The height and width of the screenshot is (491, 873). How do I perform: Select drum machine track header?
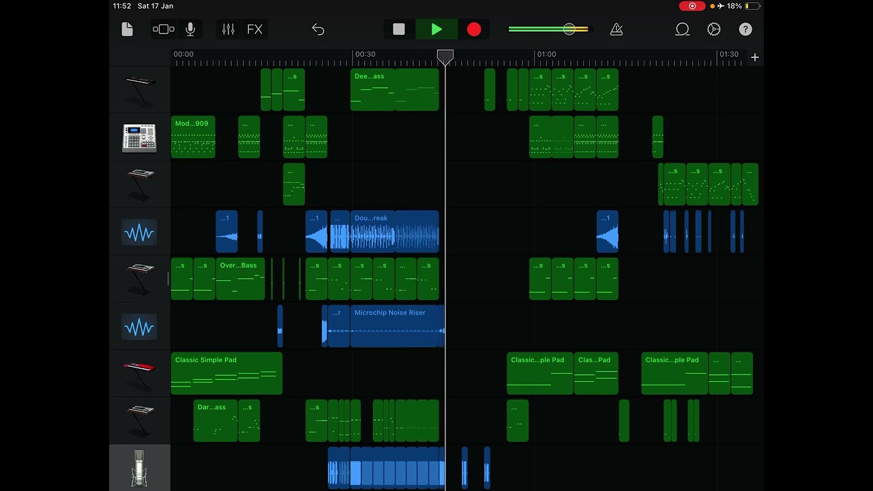click(140, 137)
